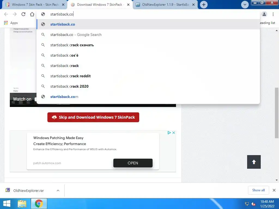The height and width of the screenshot is (209, 279).
Task: Open Chrome's three-dot menu
Action: coord(273,14)
